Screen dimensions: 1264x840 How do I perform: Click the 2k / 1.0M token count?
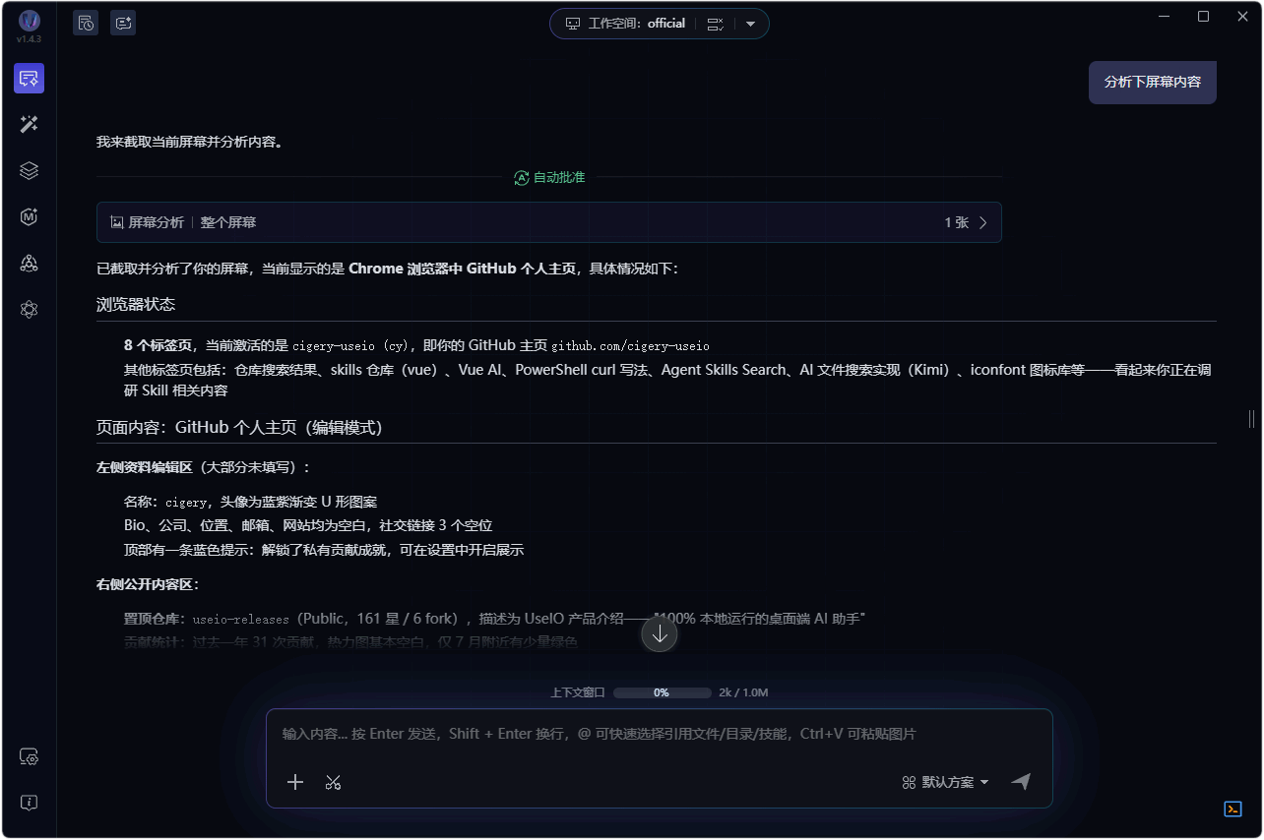pos(743,692)
